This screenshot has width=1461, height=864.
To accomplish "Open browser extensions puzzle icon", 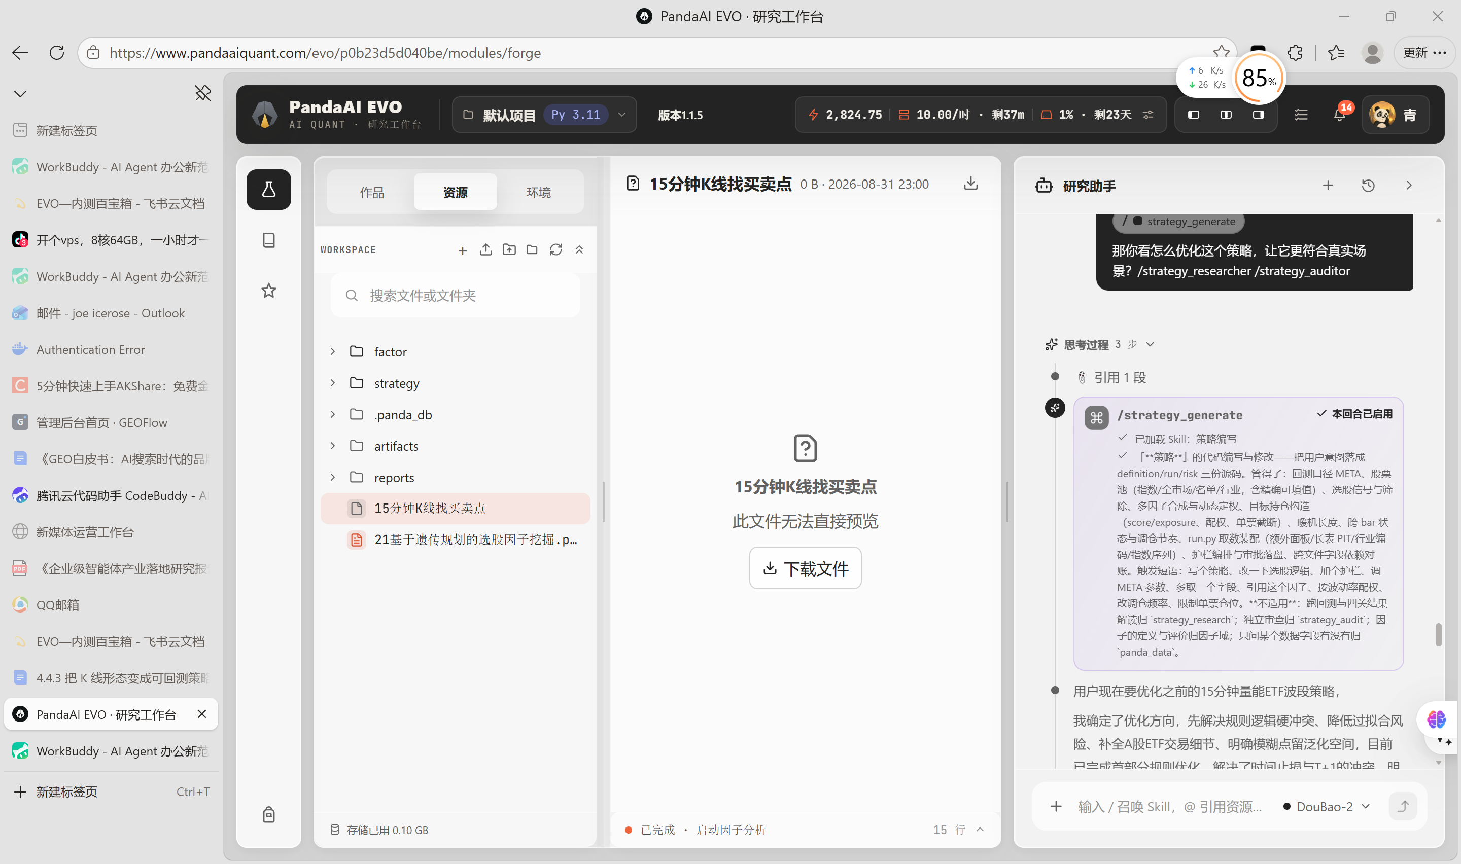I will point(1295,53).
